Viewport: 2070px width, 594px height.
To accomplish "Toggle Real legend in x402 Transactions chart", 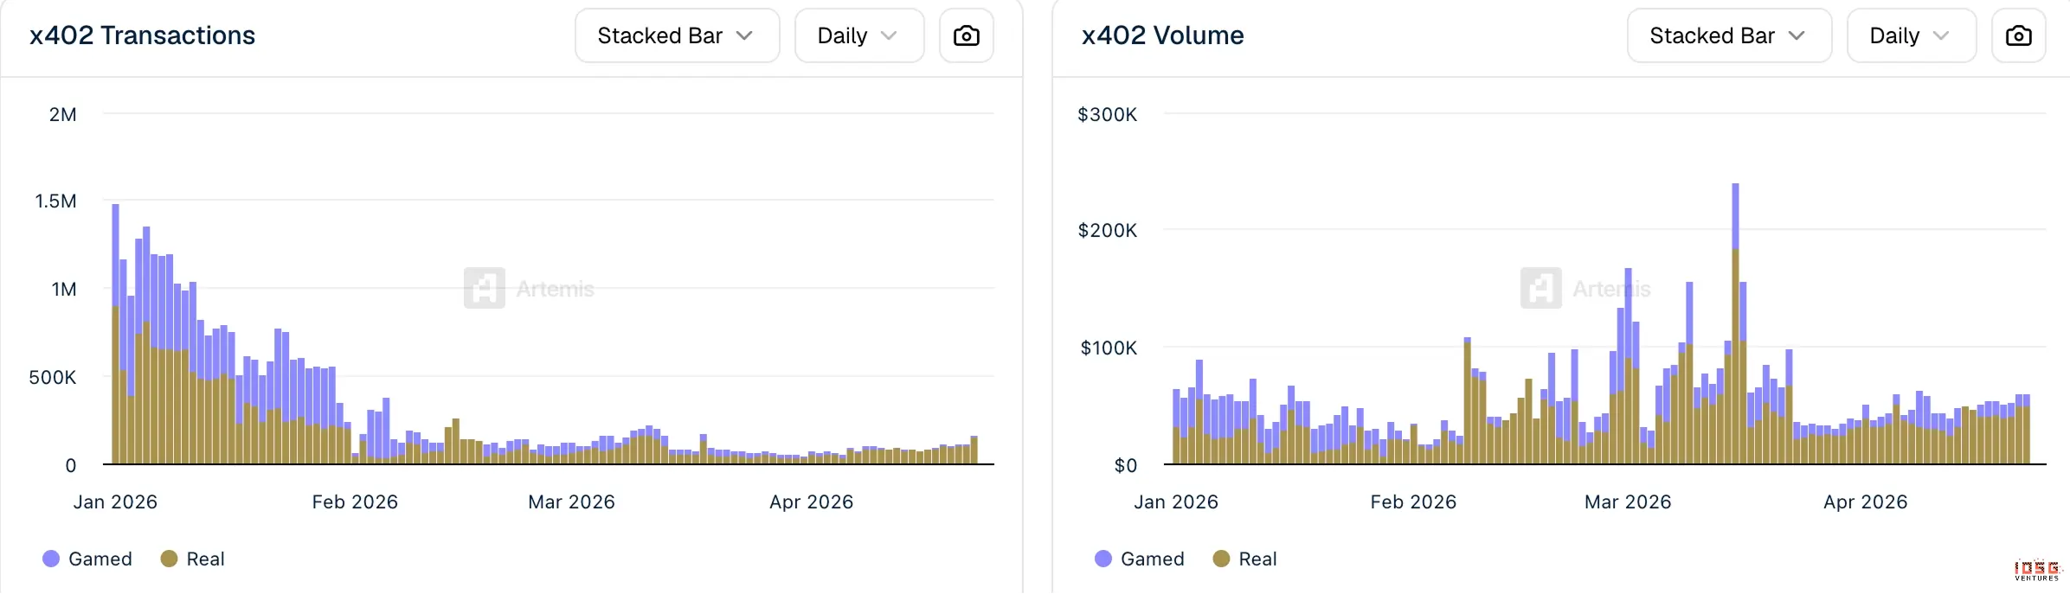I will point(193,559).
